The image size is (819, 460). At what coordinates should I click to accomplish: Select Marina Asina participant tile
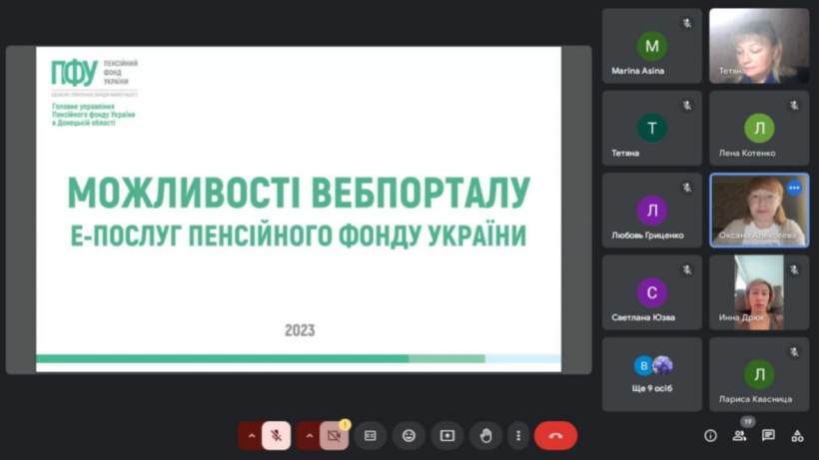click(652, 46)
